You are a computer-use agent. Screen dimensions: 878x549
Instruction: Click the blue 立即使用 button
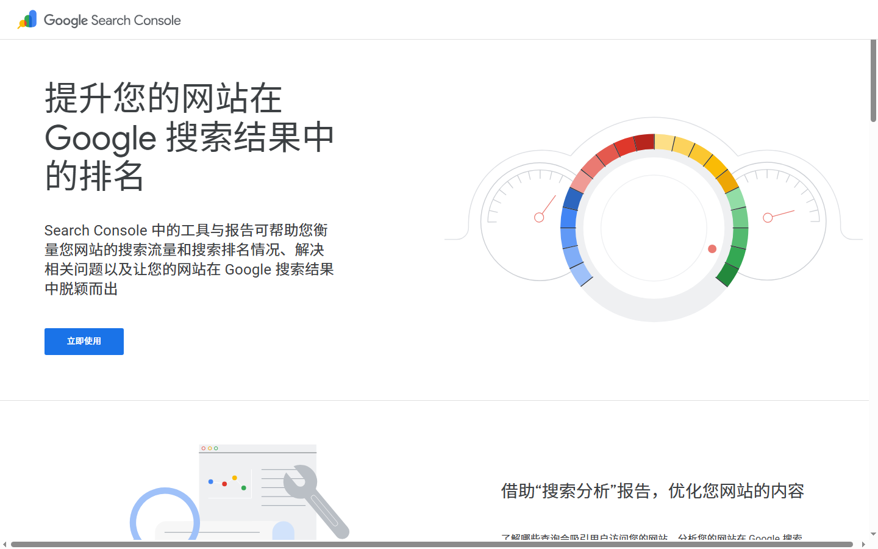[x=84, y=342]
